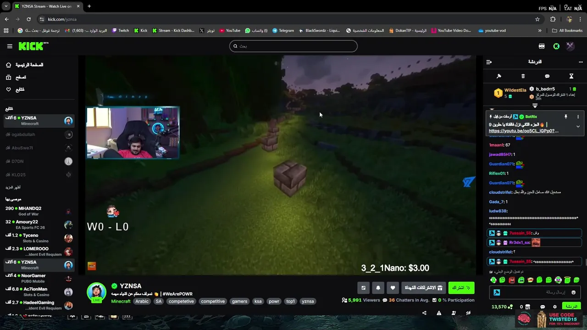Toggle the heart follow button
The image size is (587, 330).
click(x=393, y=288)
